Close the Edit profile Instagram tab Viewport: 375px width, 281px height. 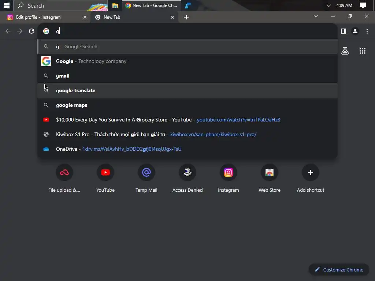(x=85, y=17)
